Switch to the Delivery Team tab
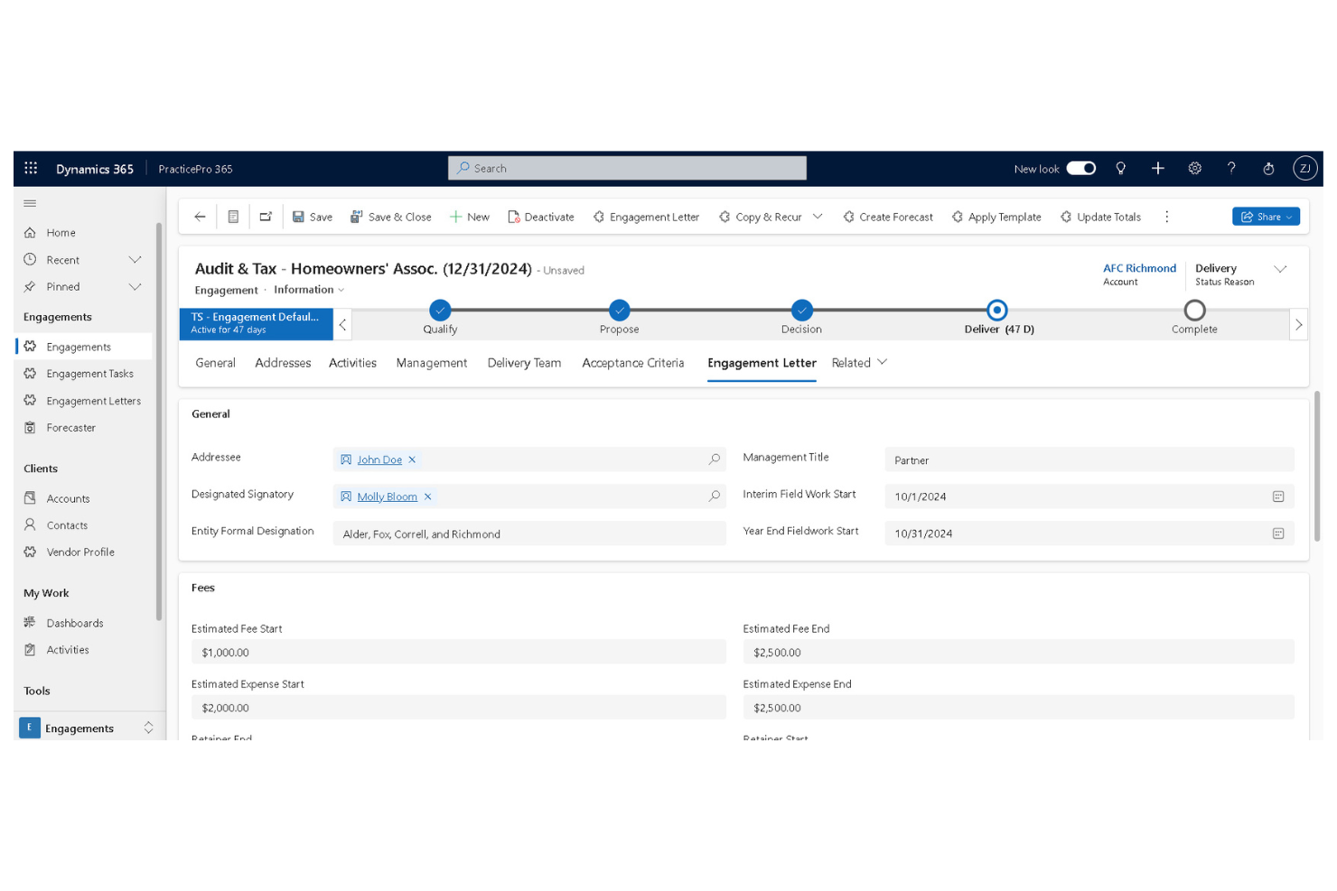Image resolution: width=1337 pixels, height=891 pixels. point(524,363)
